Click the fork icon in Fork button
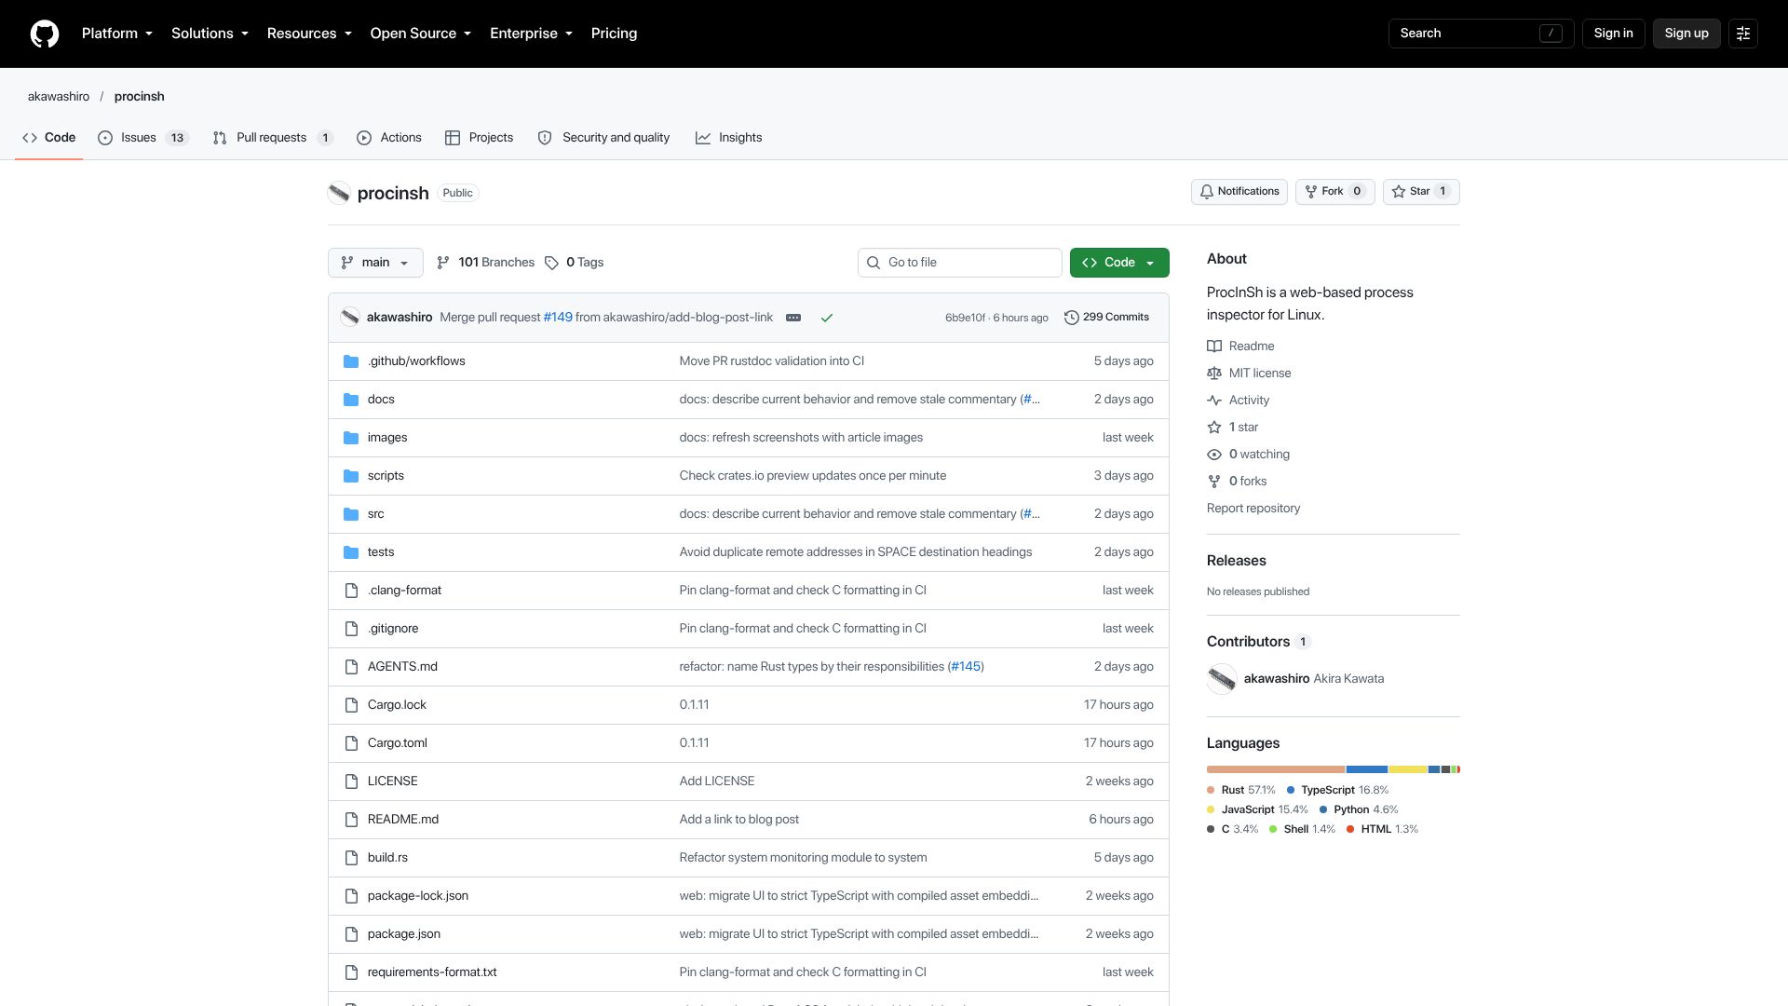1788x1006 pixels. pos(1311,192)
